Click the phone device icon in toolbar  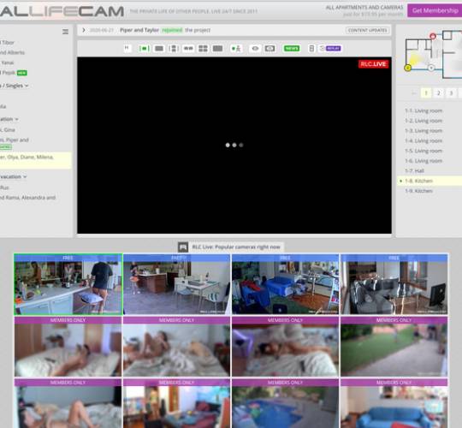(x=311, y=48)
